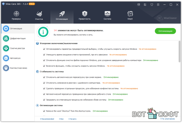Click the power icon beside Ускорение включения/выключения
The width and height of the screenshot is (182, 123).
tap(37, 43)
